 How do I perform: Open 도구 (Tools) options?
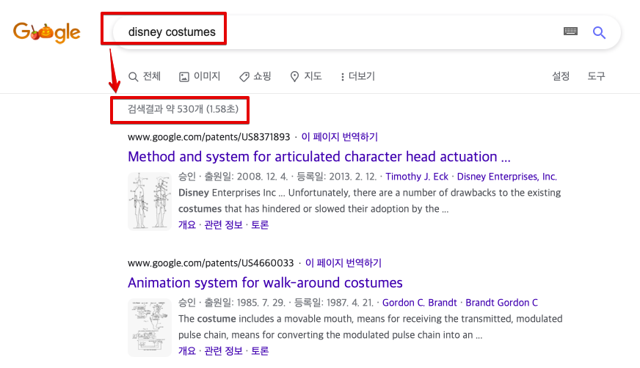click(596, 76)
